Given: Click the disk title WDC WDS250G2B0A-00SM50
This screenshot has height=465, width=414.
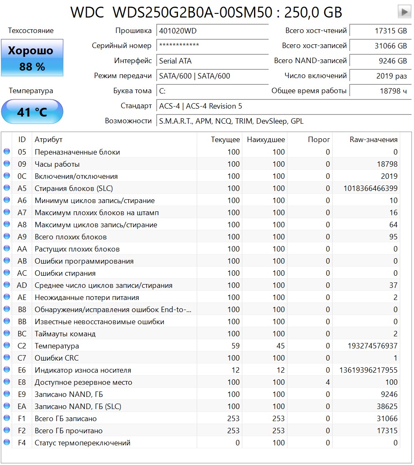Looking at the screenshot, I should [x=171, y=13].
